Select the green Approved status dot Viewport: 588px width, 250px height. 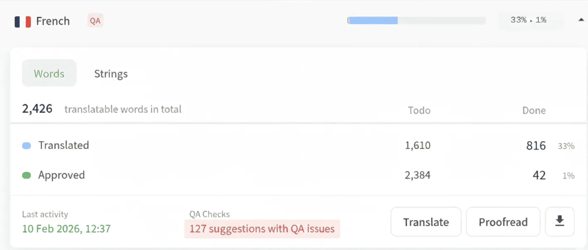point(26,175)
